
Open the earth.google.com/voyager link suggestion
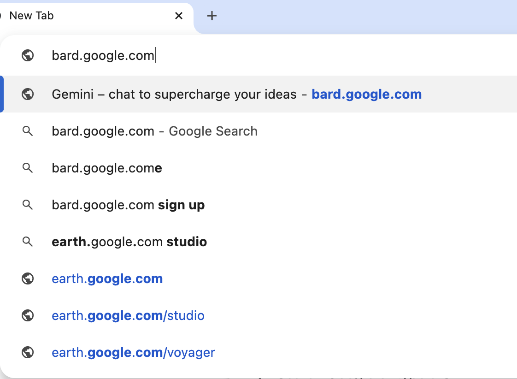[258, 353]
